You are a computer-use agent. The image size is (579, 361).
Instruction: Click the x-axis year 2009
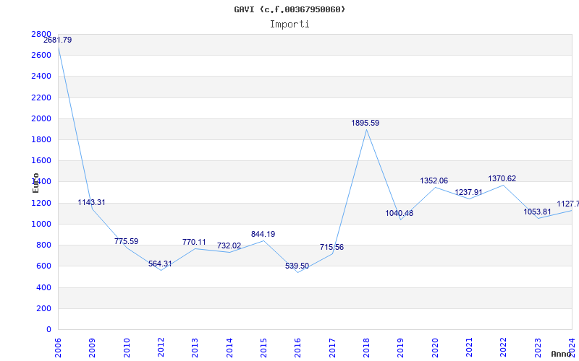(92, 348)
